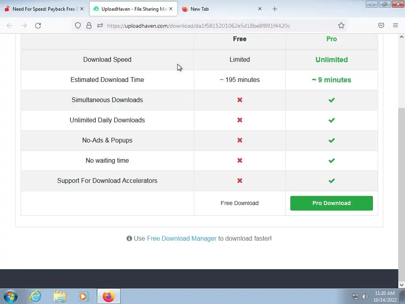Click Free Download text
The width and height of the screenshot is (405, 304).
239,203
